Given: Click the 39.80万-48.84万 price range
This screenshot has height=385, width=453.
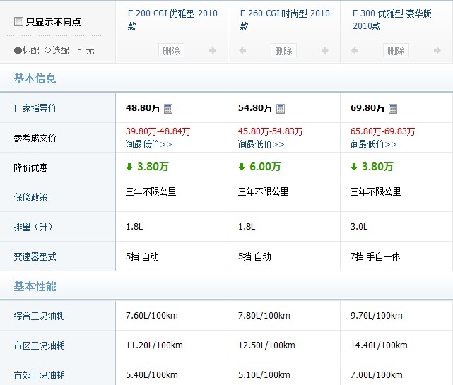Looking at the screenshot, I should (x=158, y=131).
